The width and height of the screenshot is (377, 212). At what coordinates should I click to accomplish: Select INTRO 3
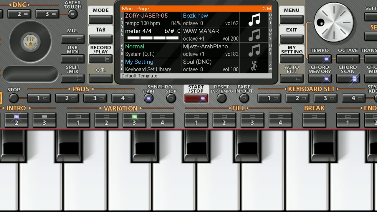coord(44,120)
